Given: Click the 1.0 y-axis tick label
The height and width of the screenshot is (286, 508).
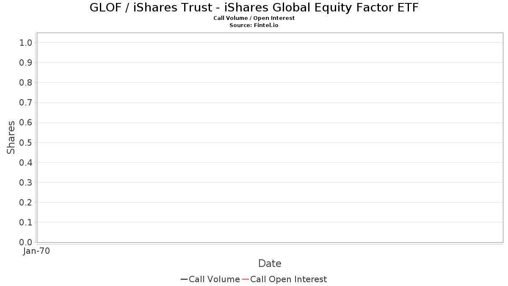Looking at the screenshot, I should point(26,42).
